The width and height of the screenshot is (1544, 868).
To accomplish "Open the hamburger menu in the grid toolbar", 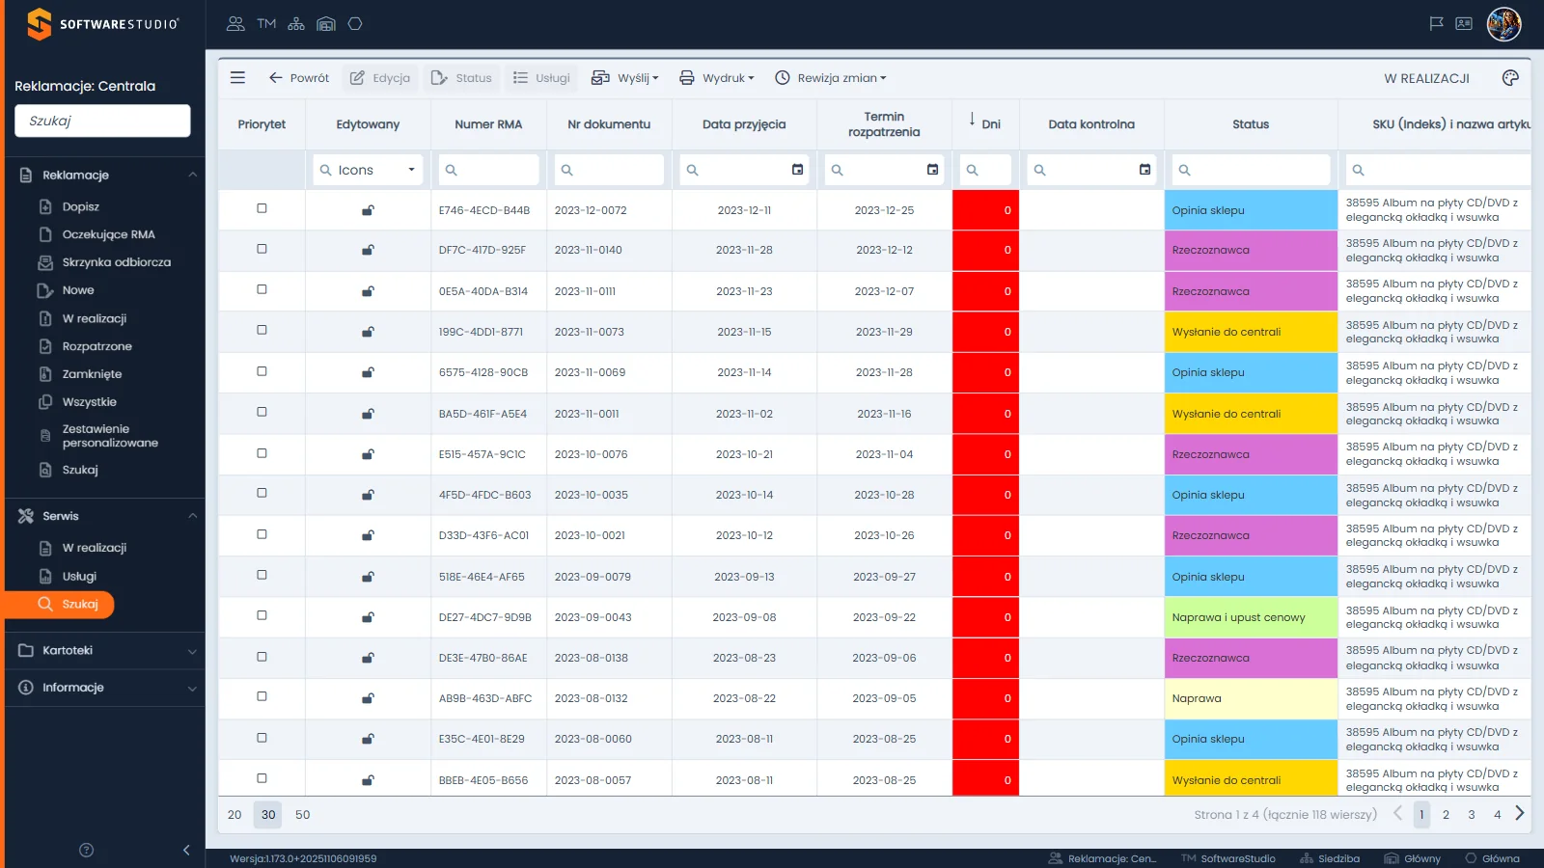I will 237,78.
